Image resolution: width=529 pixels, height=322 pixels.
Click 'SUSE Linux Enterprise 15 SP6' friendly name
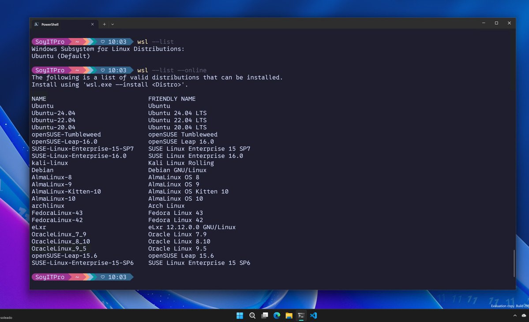point(199,262)
